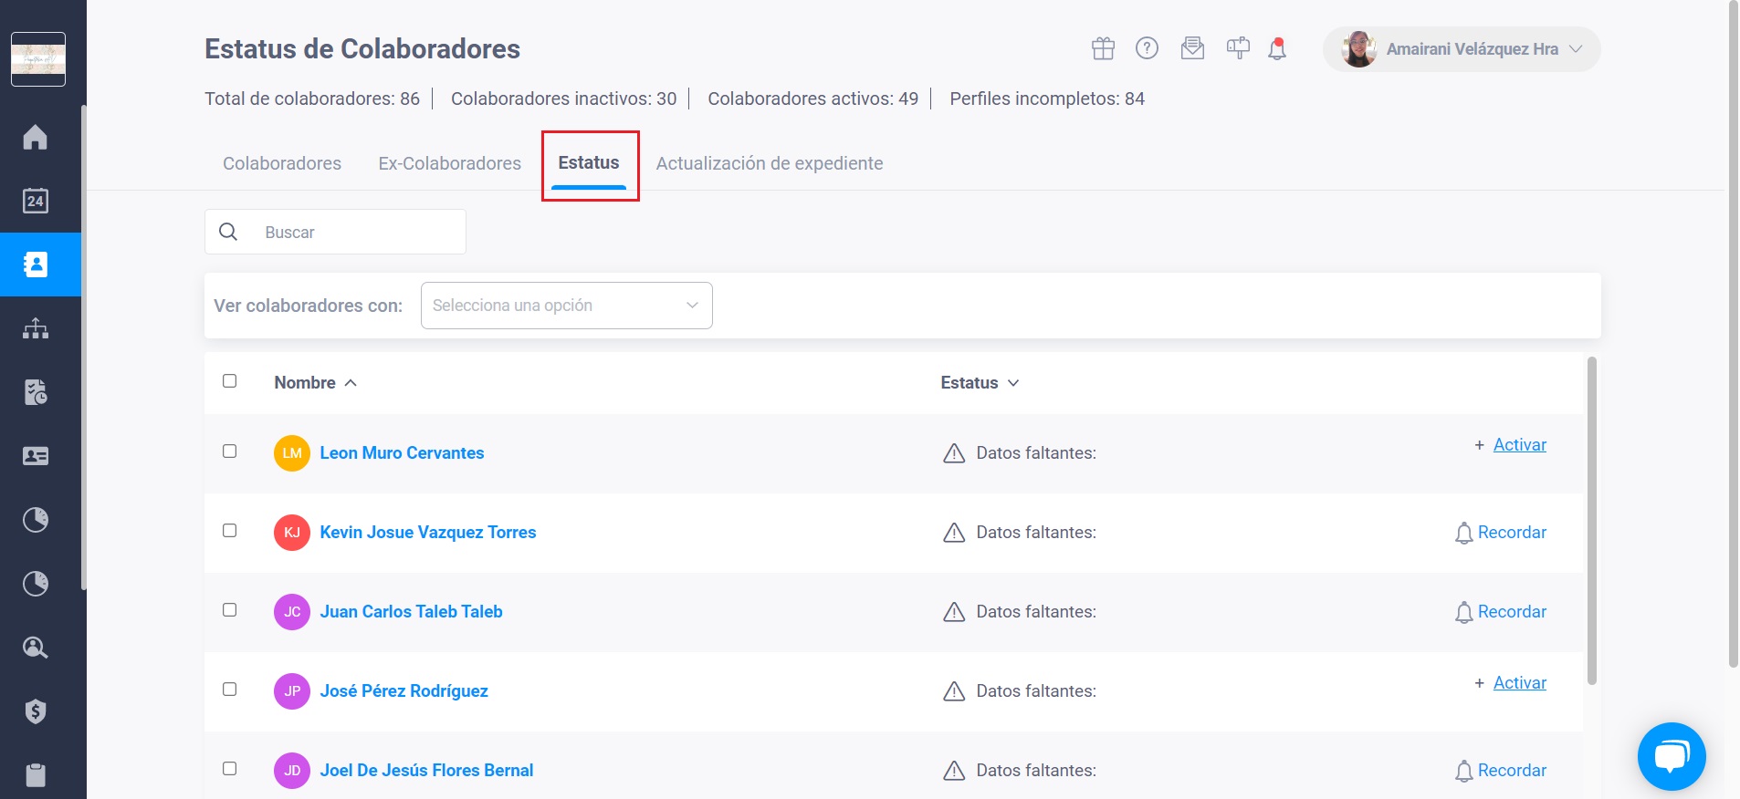The width and height of the screenshot is (1740, 799).
Task: Click the JD avatar badge
Action: [292, 771]
